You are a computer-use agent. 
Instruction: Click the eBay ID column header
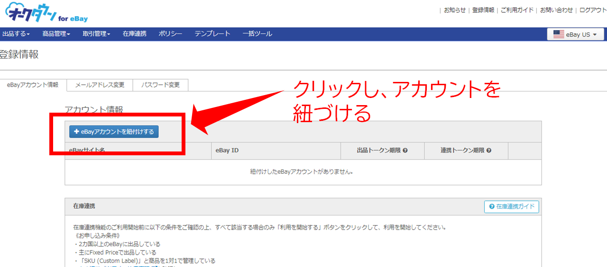(x=227, y=151)
